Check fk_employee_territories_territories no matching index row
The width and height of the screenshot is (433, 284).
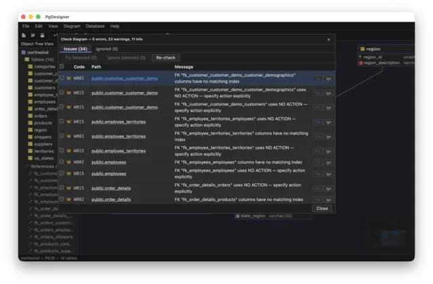point(62,136)
